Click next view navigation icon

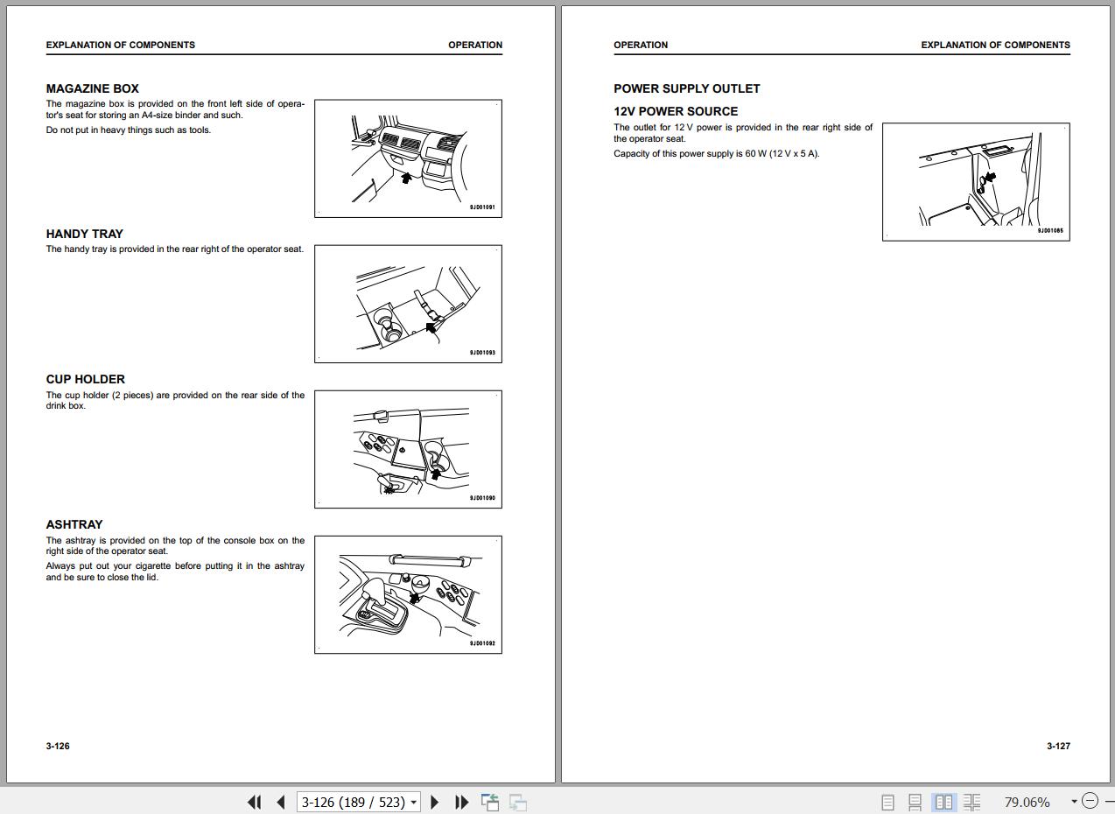518,802
